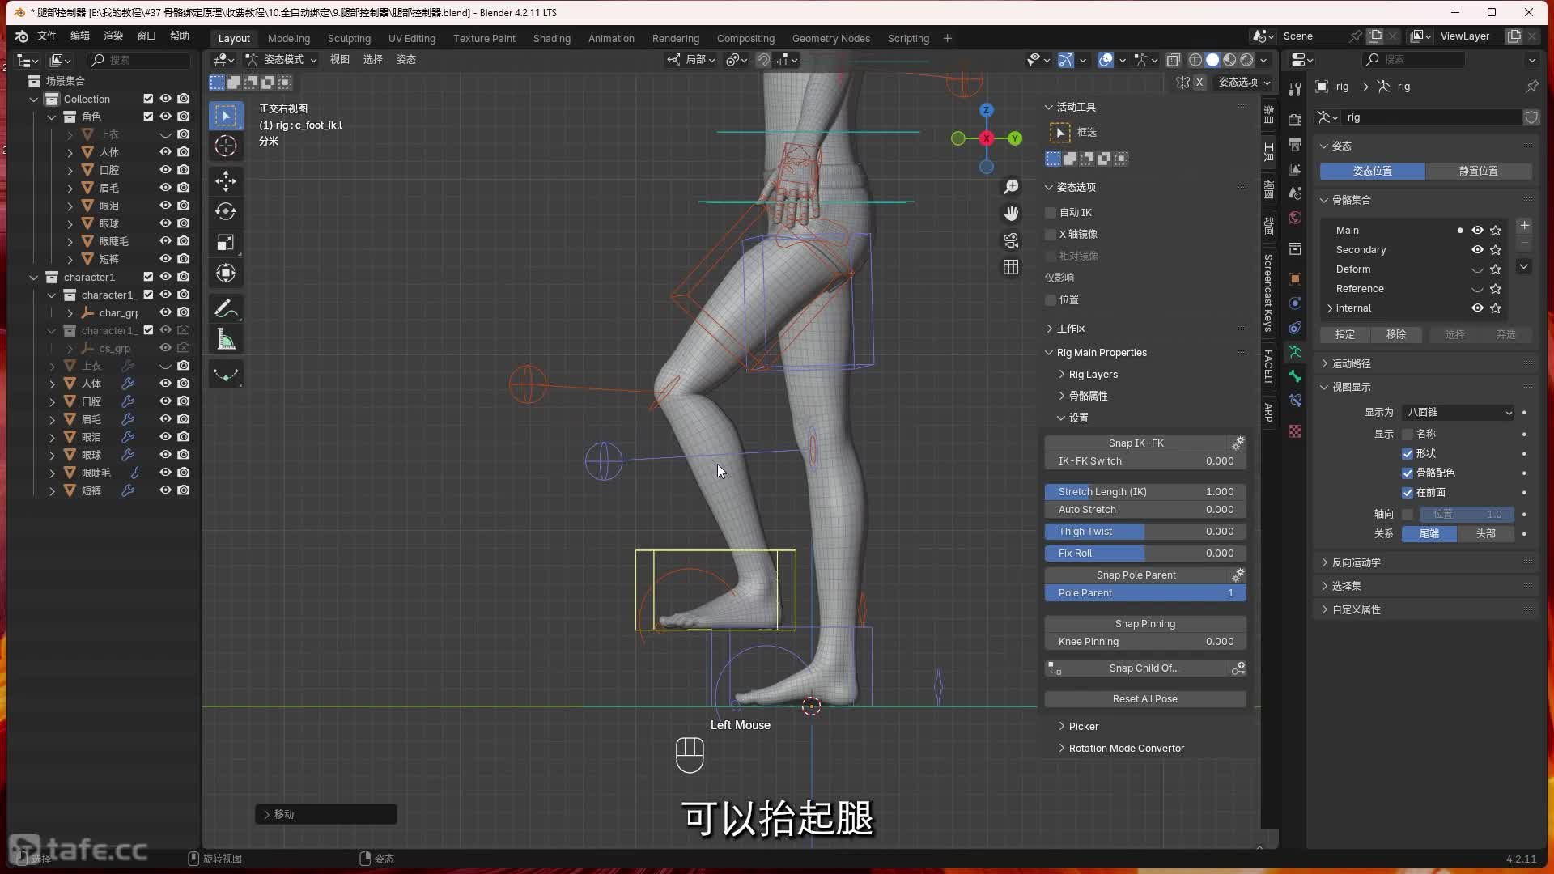
Task: Click the Reset All Pose button
Action: (x=1144, y=698)
